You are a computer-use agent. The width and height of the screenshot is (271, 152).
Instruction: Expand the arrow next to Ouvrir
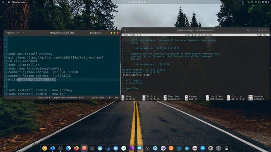coord(18,33)
